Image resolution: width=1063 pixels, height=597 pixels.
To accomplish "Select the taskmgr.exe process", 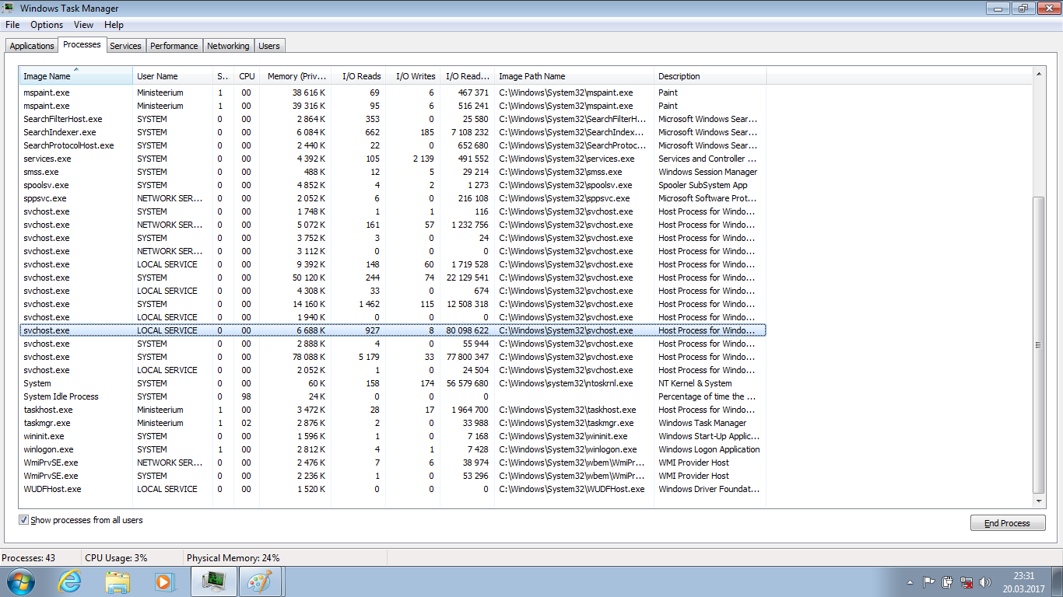I will coord(393,423).
